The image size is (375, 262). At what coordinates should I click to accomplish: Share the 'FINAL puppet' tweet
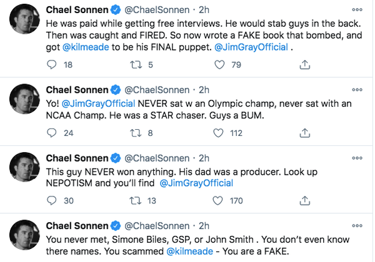pyautogui.click(x=304, y=64)
